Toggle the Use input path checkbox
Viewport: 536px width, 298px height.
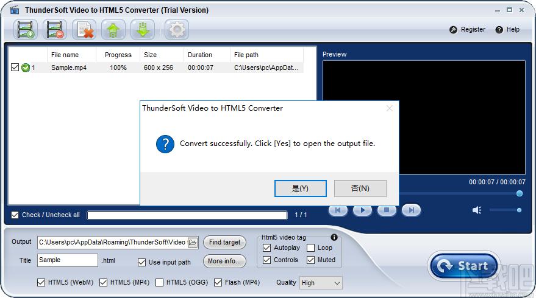tap(141, 262)
